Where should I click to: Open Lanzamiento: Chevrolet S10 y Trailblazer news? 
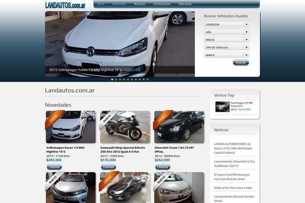[x=234, y=163]
